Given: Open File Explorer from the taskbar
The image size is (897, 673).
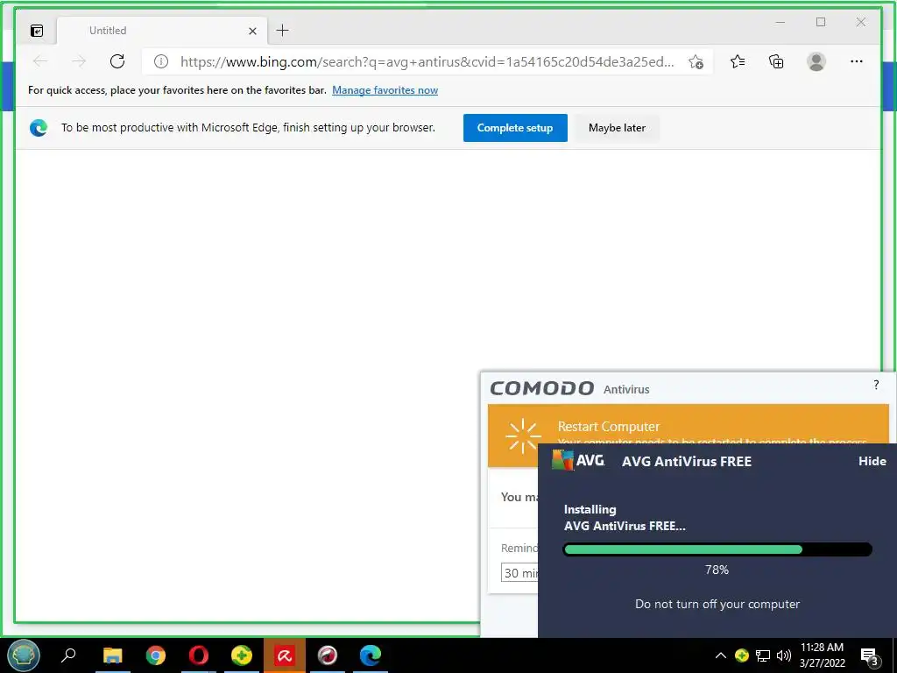Looking at the screenshot, I should (113, 655).
